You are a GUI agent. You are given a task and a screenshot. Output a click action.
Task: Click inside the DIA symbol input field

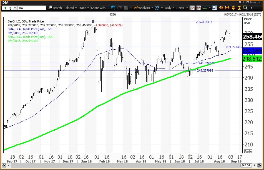[x=31, y=8]
